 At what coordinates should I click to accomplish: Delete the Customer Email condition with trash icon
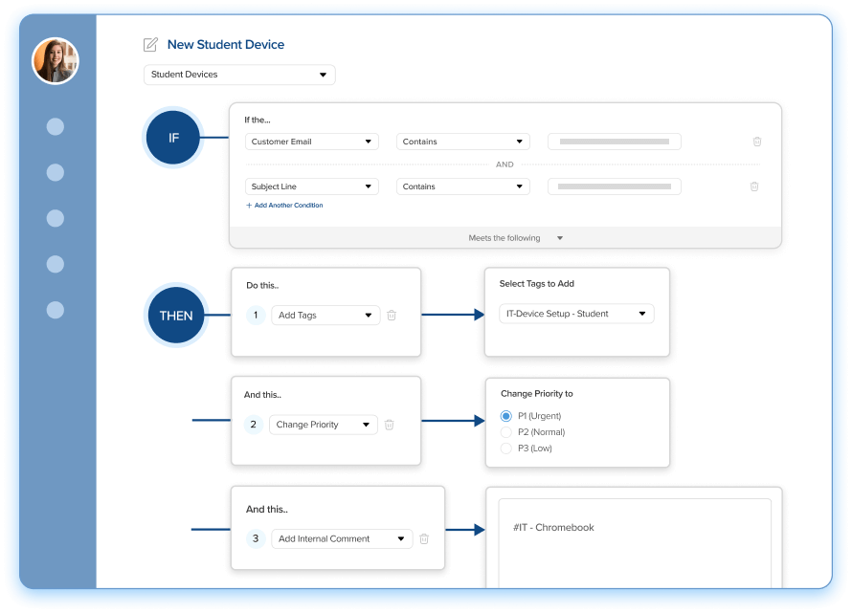click(x=757, y=142)
